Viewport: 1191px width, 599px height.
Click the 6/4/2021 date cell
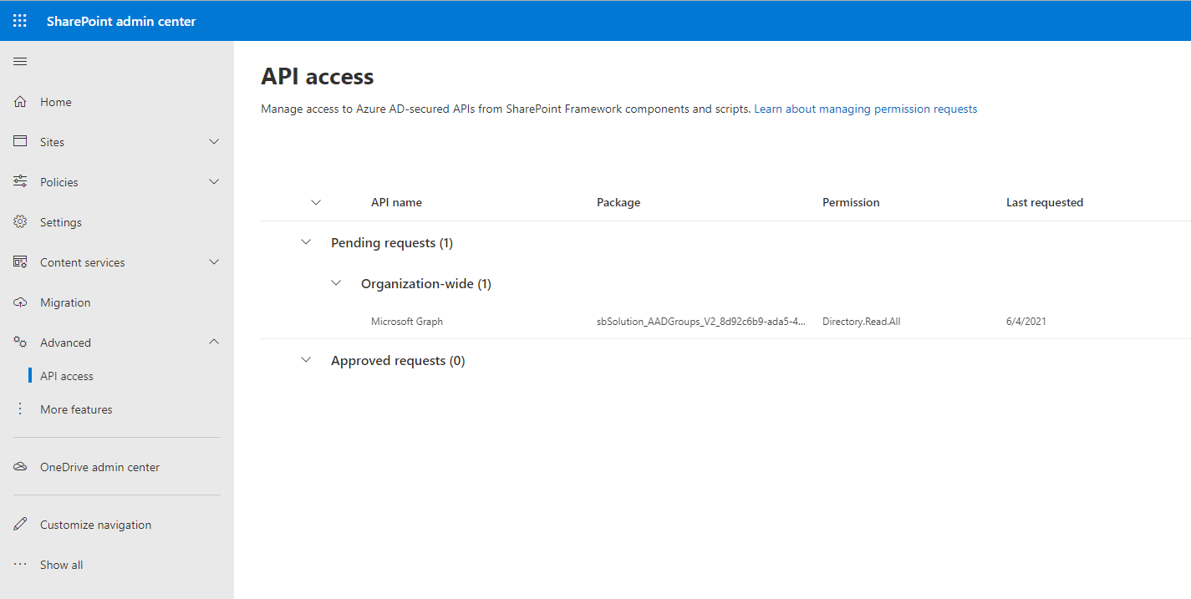tap(1026, 322)
